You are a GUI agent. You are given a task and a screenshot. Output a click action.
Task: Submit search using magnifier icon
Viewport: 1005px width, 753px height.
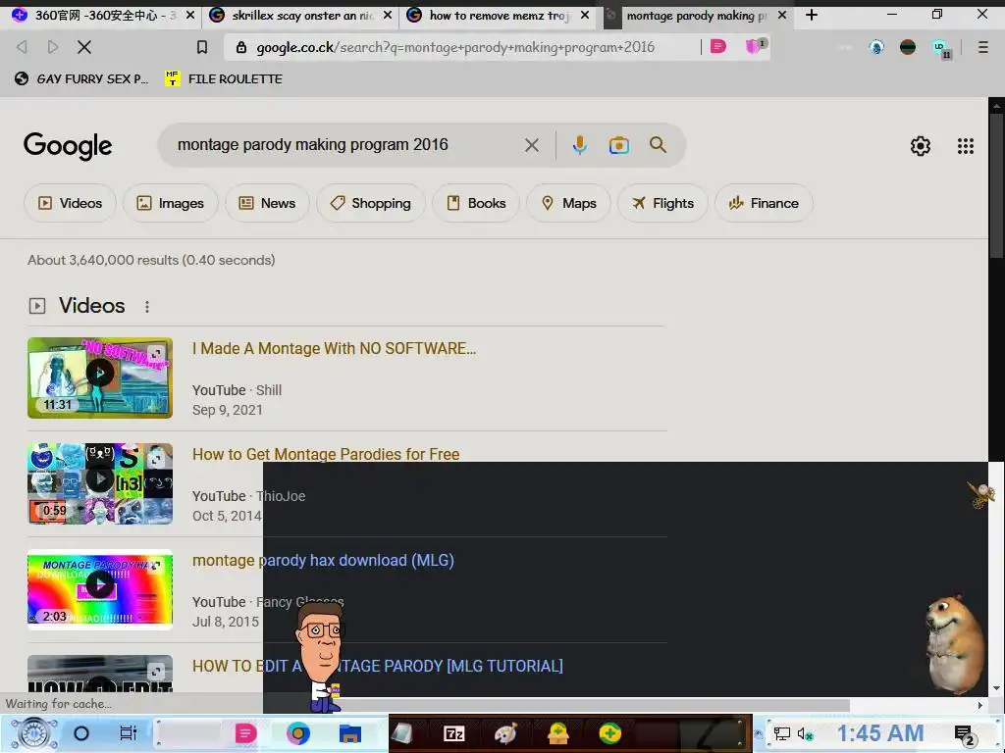coord(658,145)
